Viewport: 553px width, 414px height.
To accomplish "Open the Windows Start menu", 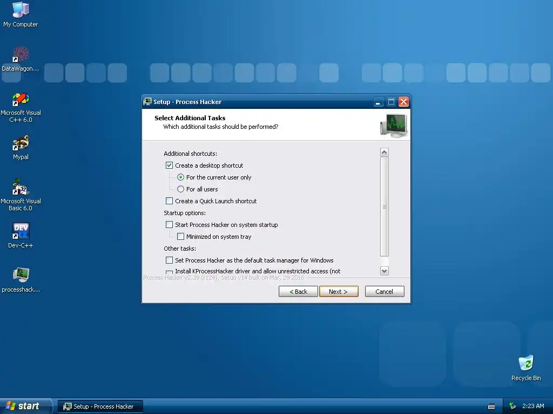I will tap(25, 406).
